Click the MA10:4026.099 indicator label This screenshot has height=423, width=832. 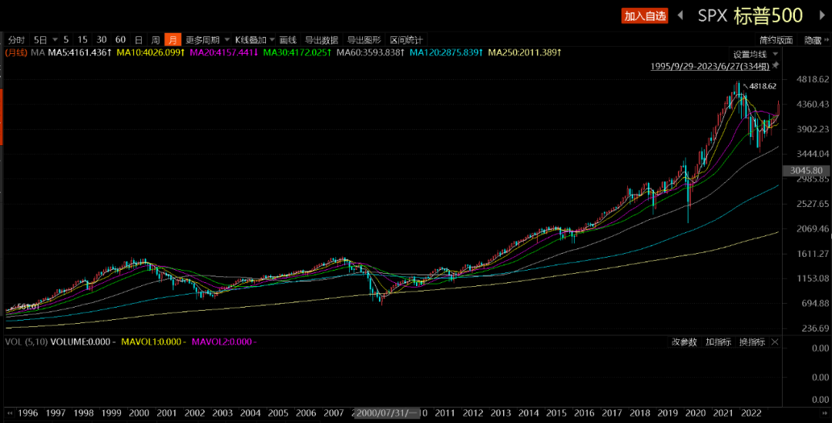tap(151, 52)
